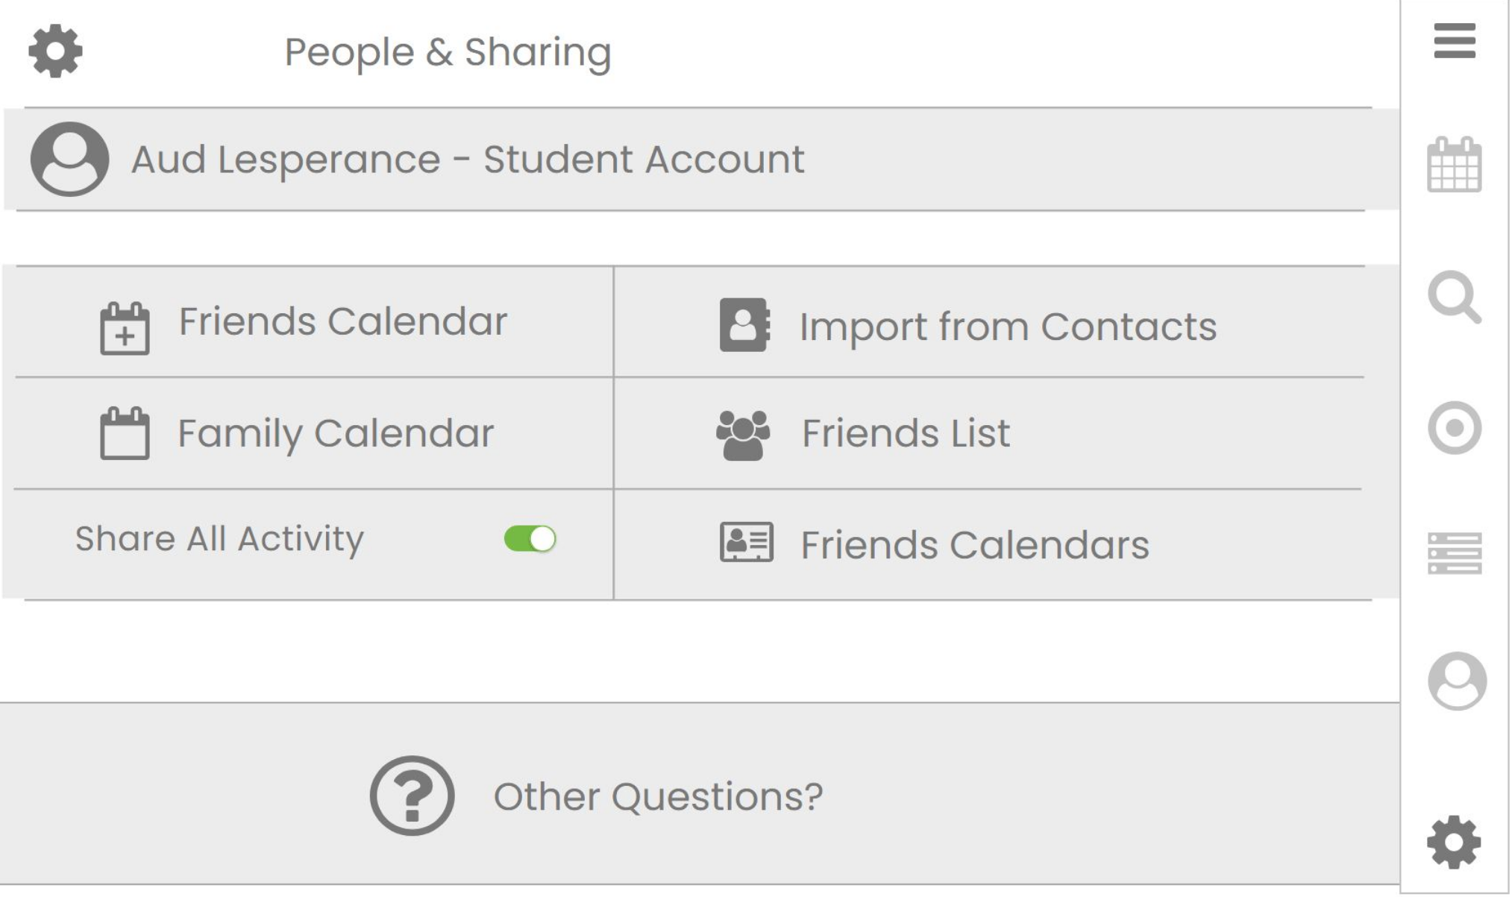Image resolution: width=1512 pixels, height=897 pixels.
Task: Click the Share All Activity label
Action: (219, 539)
